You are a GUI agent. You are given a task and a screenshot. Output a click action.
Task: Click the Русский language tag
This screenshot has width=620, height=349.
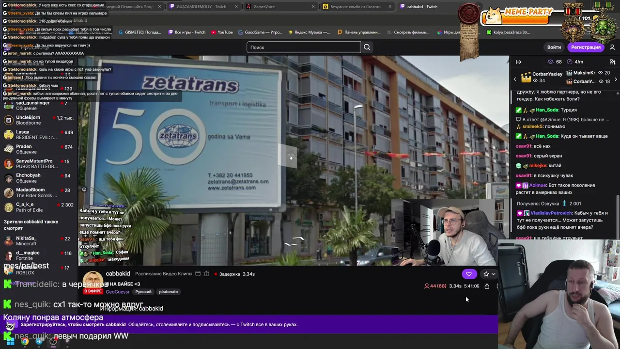point(143,292)
